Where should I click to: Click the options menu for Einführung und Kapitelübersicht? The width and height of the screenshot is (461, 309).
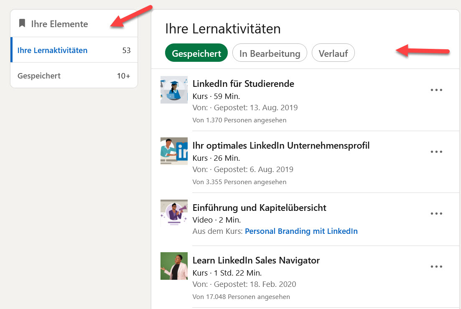pyautogui.click(x=436, y=213)
